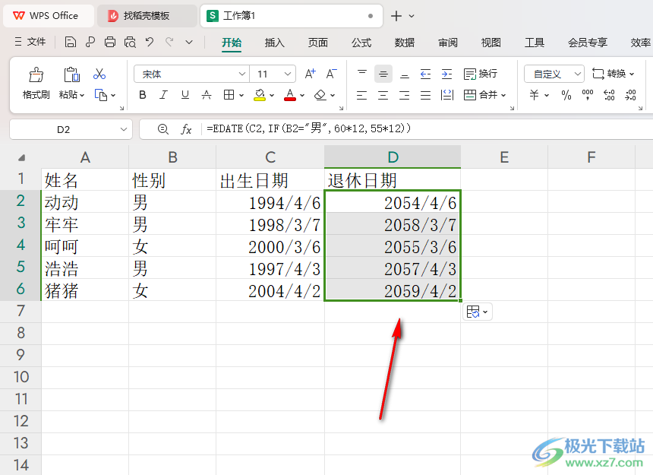653x475 pixels.
Task: Align text left
Action: (x=362, y=96)
